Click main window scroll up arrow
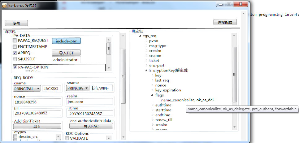299x143 pixels. tap(244, 14)
